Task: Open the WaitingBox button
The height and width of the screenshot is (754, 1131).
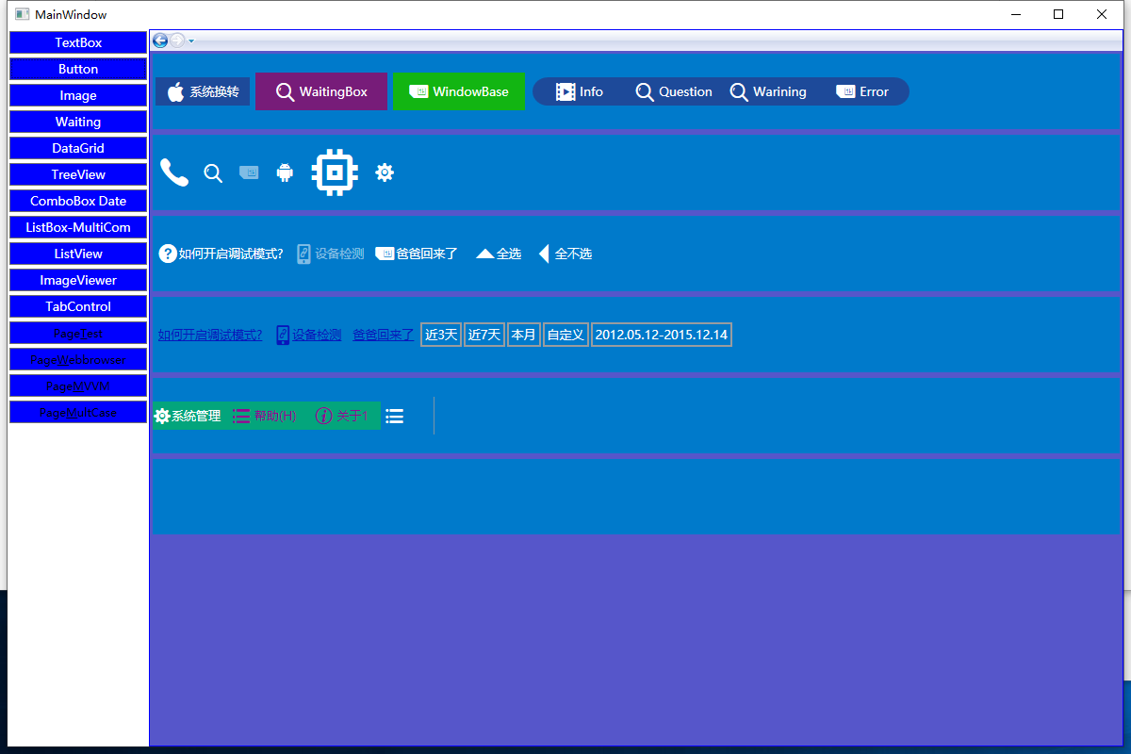Action: tap(321, 91)
